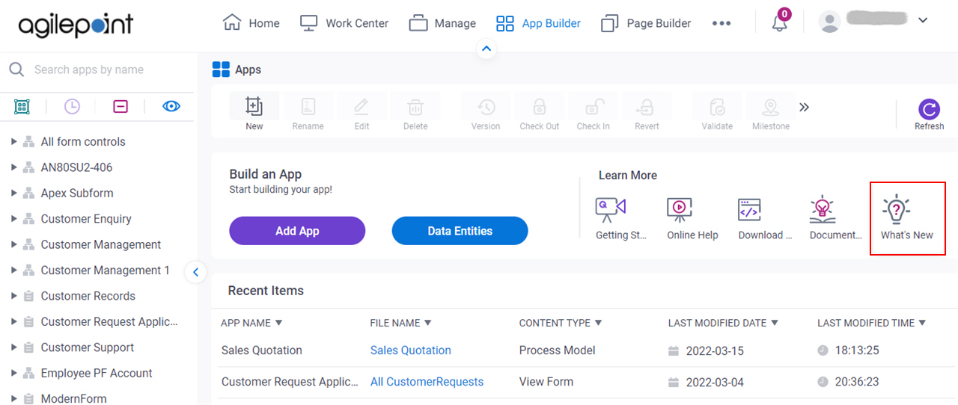Open the Online Help icon
Viewport: 958px width, 405px height.
tap(680, 209)
